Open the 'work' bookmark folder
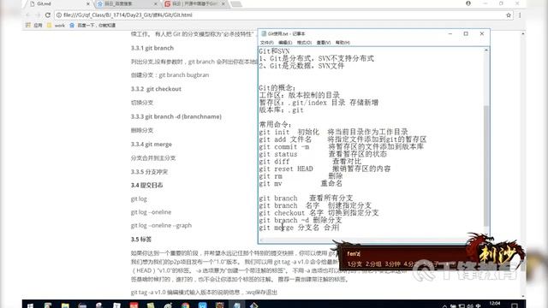Screen dimensions: 548x308 click(56, 25)
